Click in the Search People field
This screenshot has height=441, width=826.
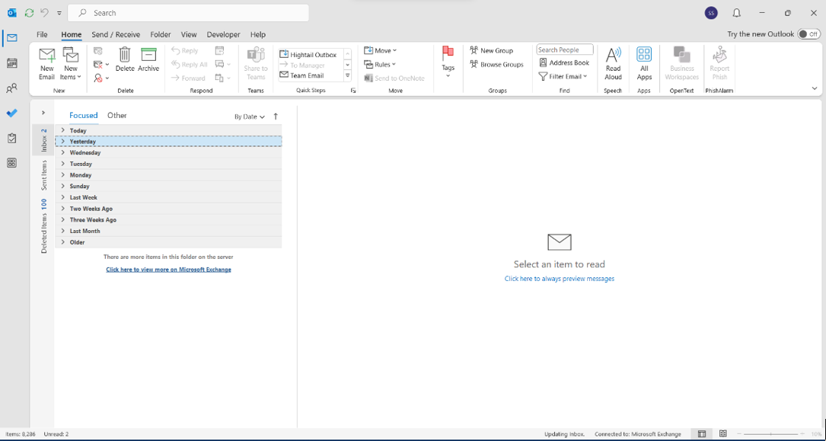click(565, 50)
